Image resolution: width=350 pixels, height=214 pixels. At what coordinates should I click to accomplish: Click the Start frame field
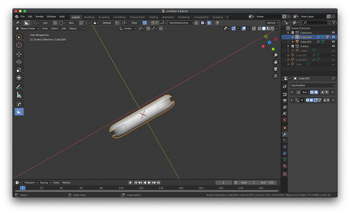pyautogui.click(x=248, y=182)
